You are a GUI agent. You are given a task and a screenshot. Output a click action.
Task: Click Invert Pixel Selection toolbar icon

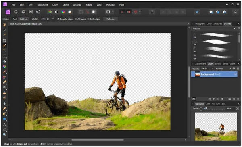[94, 12]
